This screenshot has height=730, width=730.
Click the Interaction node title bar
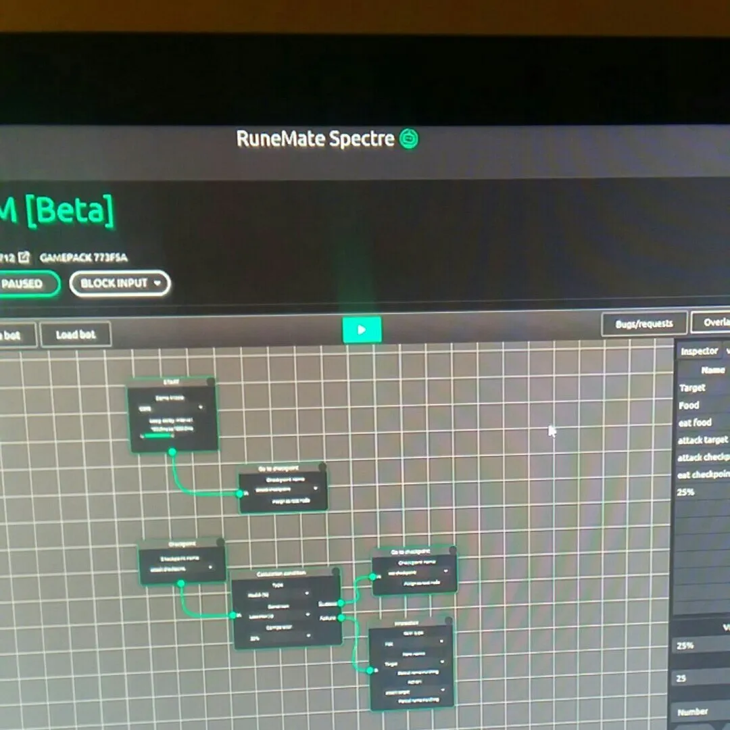(406, 623)
